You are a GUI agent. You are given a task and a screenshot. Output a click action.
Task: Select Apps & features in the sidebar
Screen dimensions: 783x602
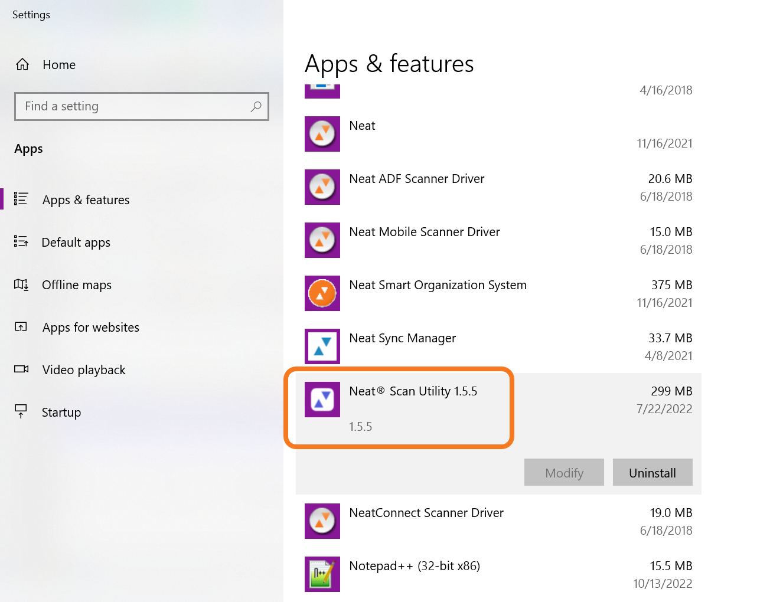pos(86,200)
